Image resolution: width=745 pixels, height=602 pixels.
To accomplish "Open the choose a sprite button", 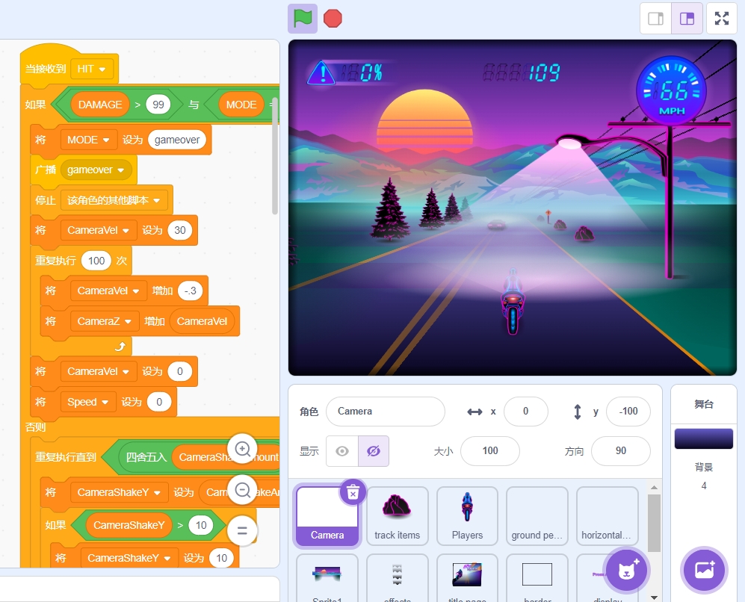I will click(626, 570).
